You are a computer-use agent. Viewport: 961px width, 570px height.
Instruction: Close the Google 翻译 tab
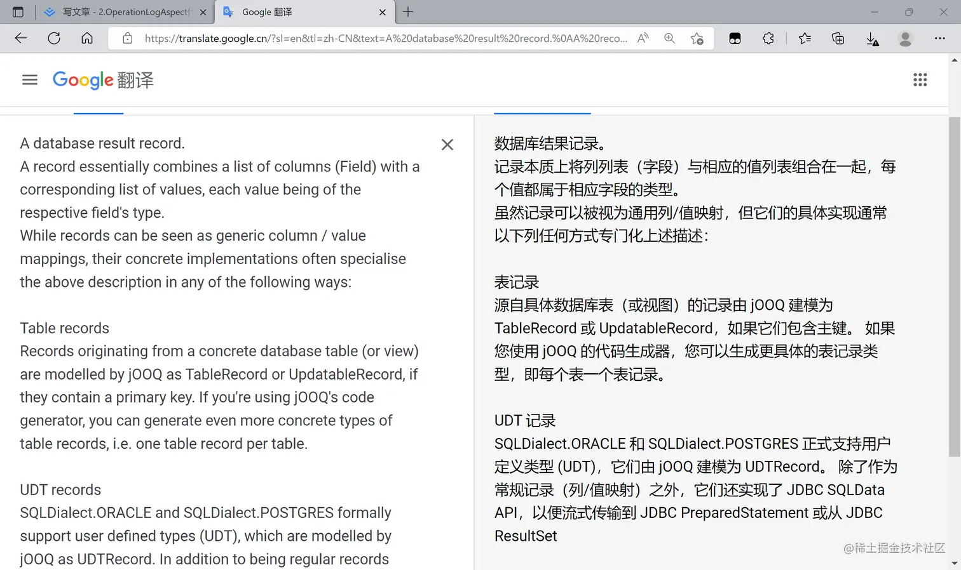click(382, 12)
